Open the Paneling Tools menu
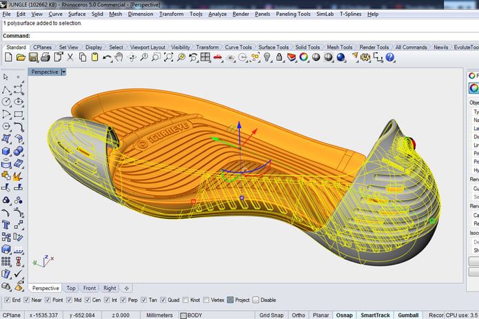479x319 pixels. (x=293, y=14)
